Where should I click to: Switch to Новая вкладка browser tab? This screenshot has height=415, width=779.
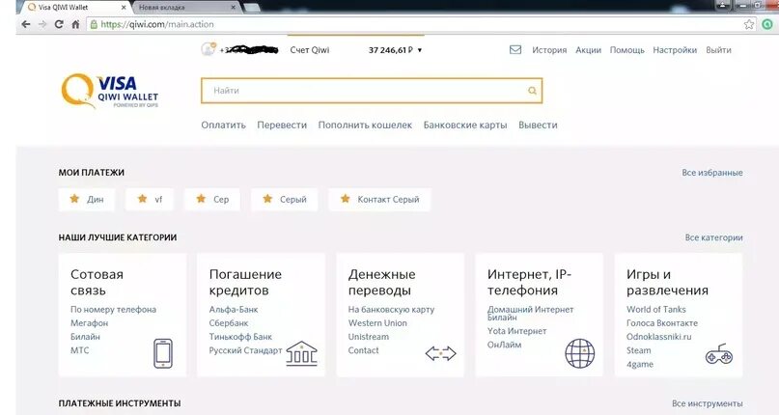(185, 8)
